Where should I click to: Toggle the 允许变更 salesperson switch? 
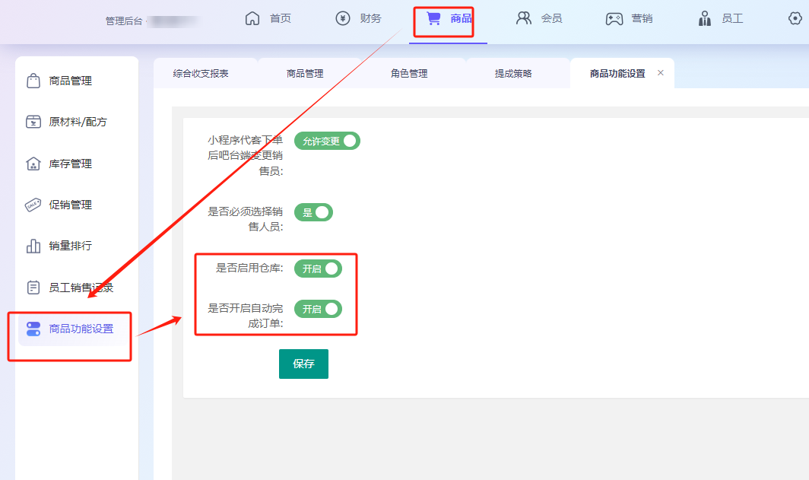327,141
